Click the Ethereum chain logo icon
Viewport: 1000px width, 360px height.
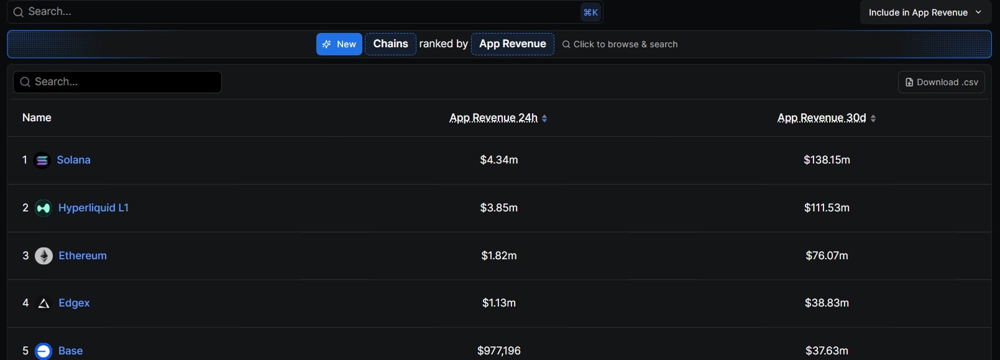44,256
